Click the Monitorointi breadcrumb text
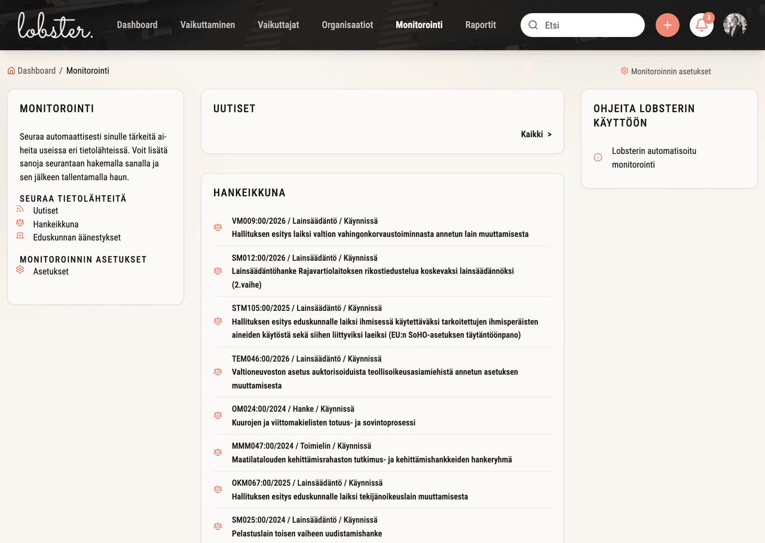 [x=88, y=70]
